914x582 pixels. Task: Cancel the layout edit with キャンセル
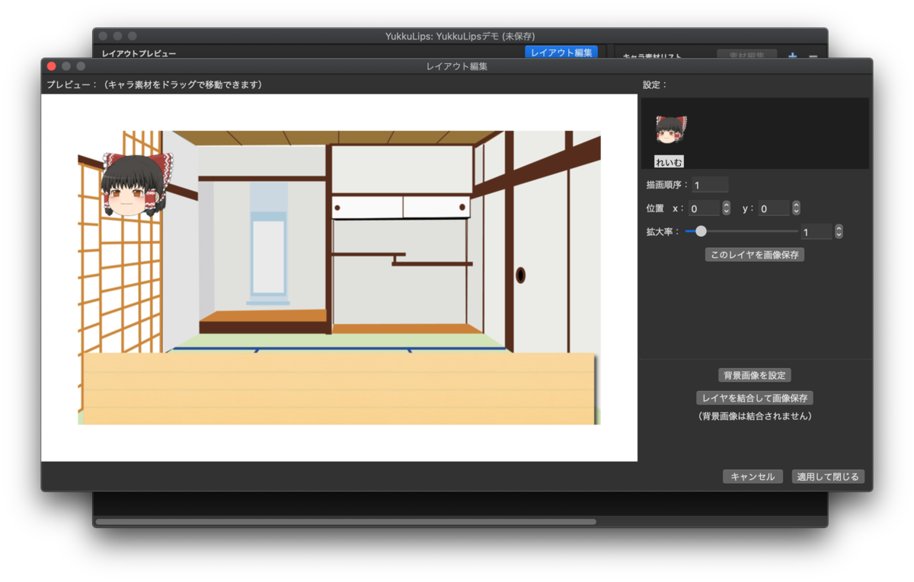click(753, 477)
